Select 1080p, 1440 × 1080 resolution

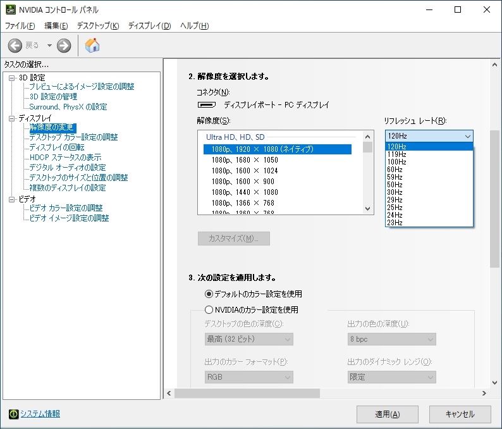coord(278,192)
